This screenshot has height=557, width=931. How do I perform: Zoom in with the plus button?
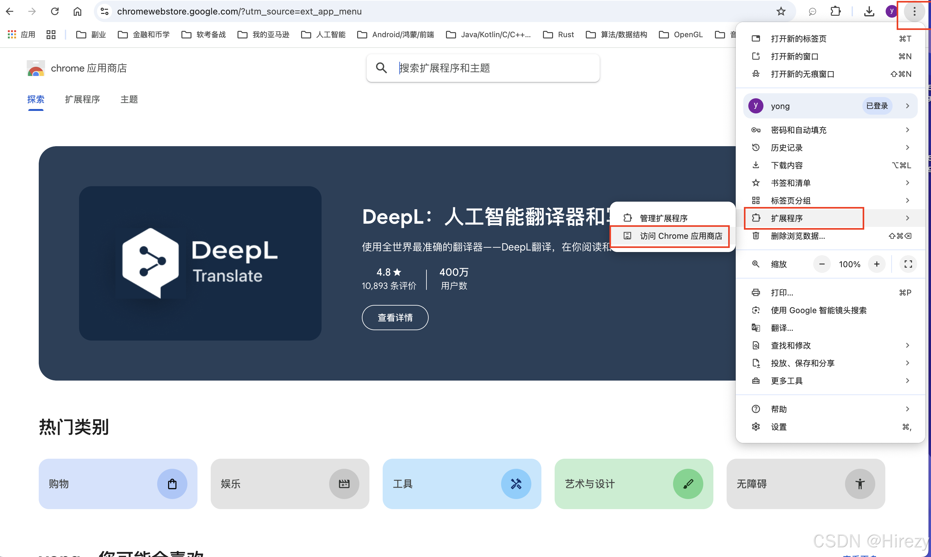pyautogui.click(x=877, y=264)
